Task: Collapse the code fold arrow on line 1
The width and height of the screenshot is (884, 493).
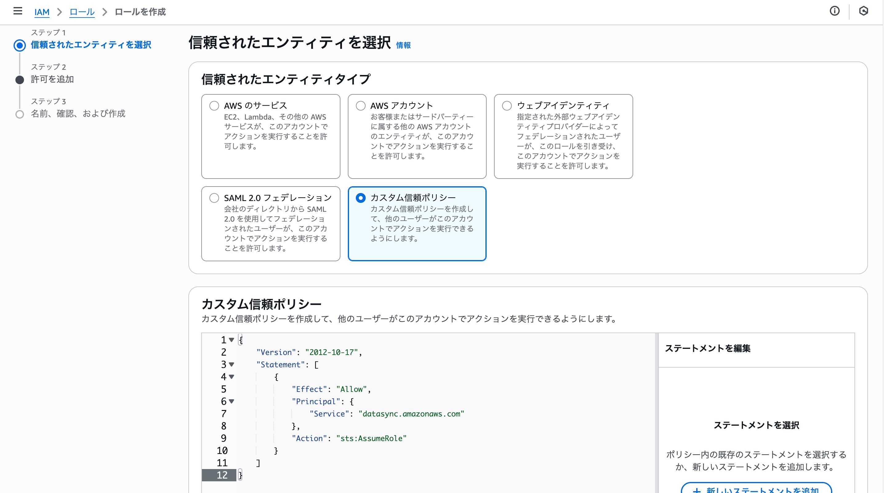Action: [232, 340]
